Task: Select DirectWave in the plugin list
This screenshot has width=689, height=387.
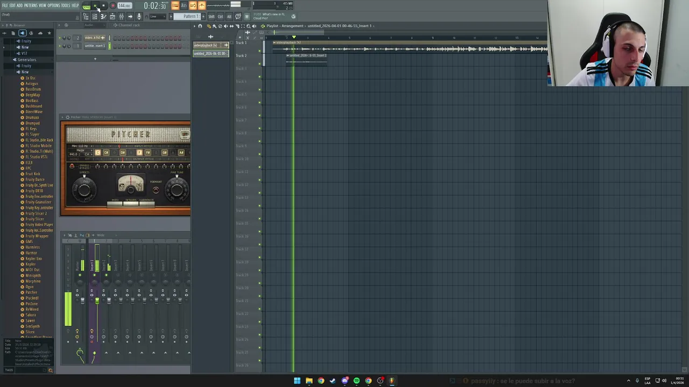Action: (x=34, y=112)
